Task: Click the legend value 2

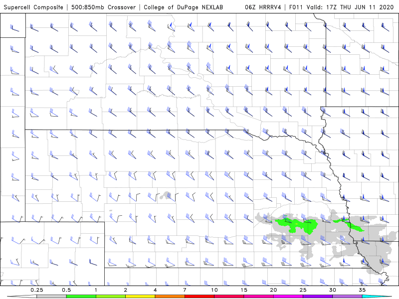Action: click(x=126, y=290)
